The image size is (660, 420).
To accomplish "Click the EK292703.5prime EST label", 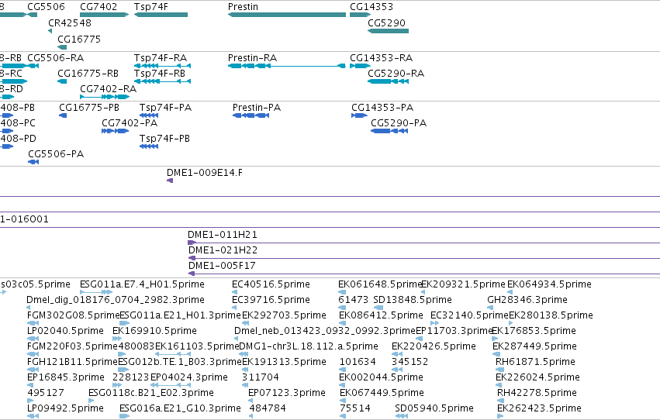I will pos(284,315).
